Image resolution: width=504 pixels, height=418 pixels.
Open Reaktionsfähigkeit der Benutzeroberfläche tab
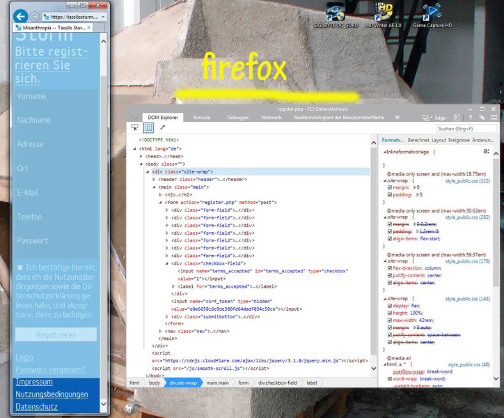339,118
